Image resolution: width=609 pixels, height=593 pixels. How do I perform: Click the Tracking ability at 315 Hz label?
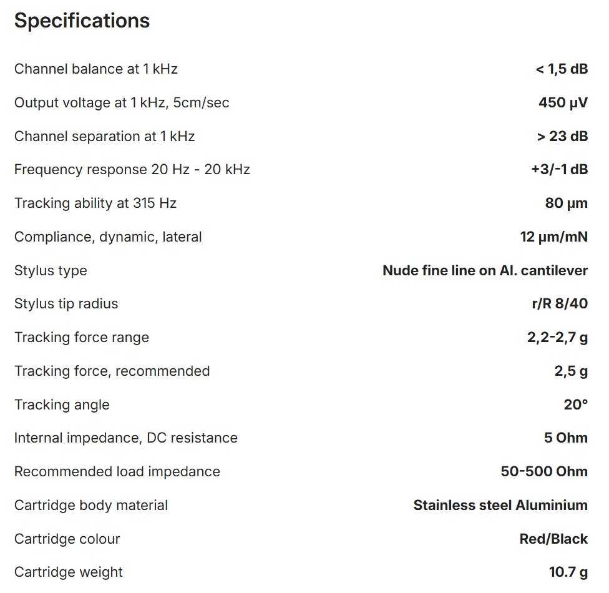pyautogui.click(x=95, y=203)
